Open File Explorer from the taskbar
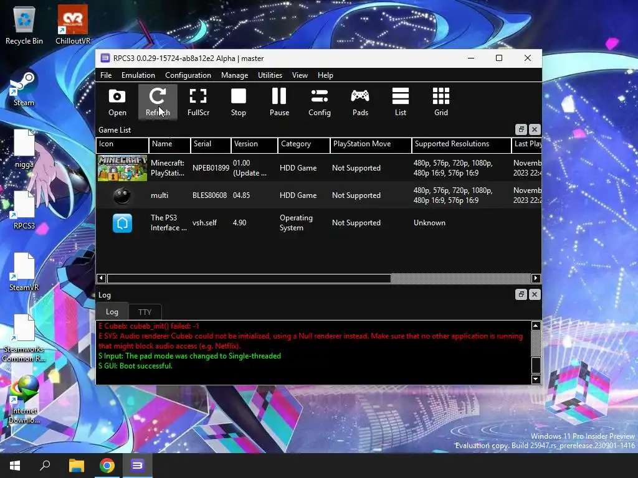Screen dimensions: 638x478 coord(76,466)
